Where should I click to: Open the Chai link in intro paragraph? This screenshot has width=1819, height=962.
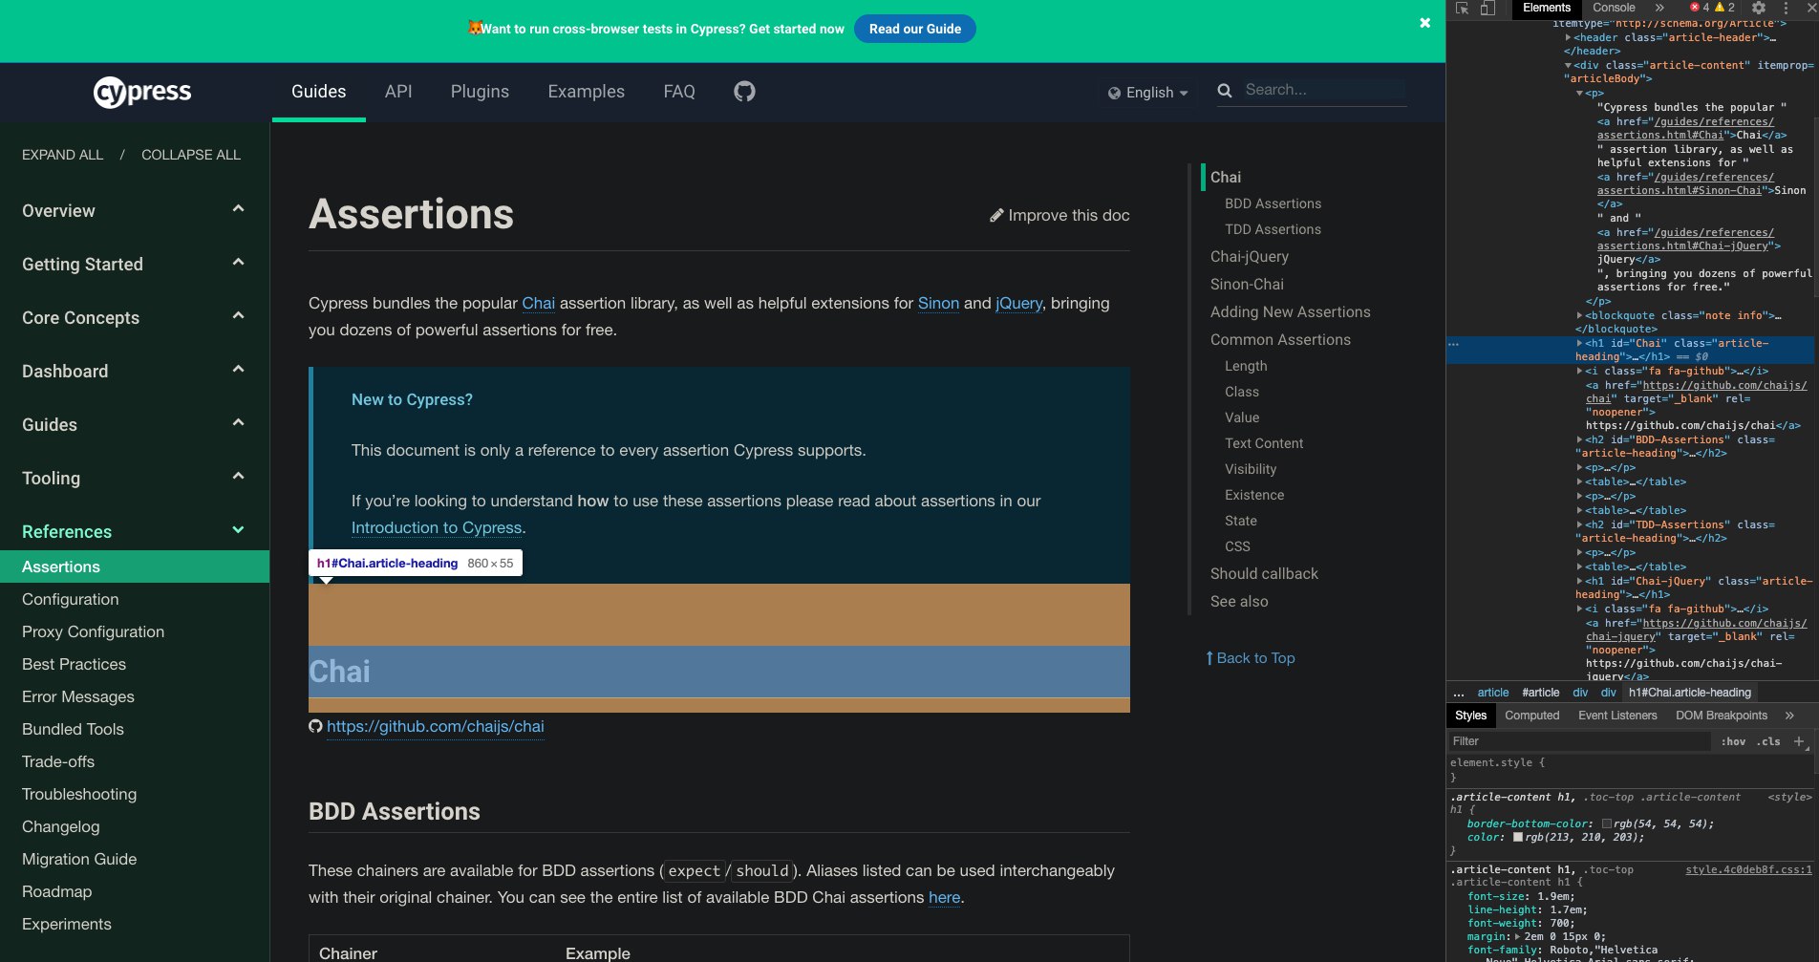[538, 303]
